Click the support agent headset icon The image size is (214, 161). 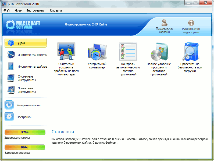point(164,23)
